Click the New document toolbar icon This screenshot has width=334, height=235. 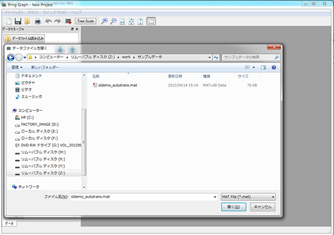(9, 21)
